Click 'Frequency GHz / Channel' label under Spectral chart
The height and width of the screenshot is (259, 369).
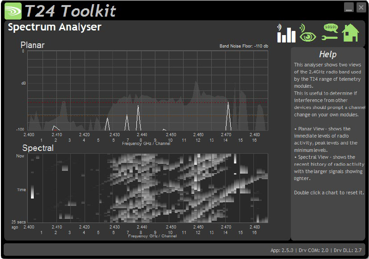pos(152,236)
